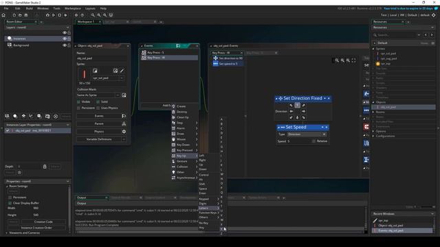Click the down arrow in Set Direction Fixed
Image resolution: width=440 pixels, height=247 pixels.
pos(298,117)
